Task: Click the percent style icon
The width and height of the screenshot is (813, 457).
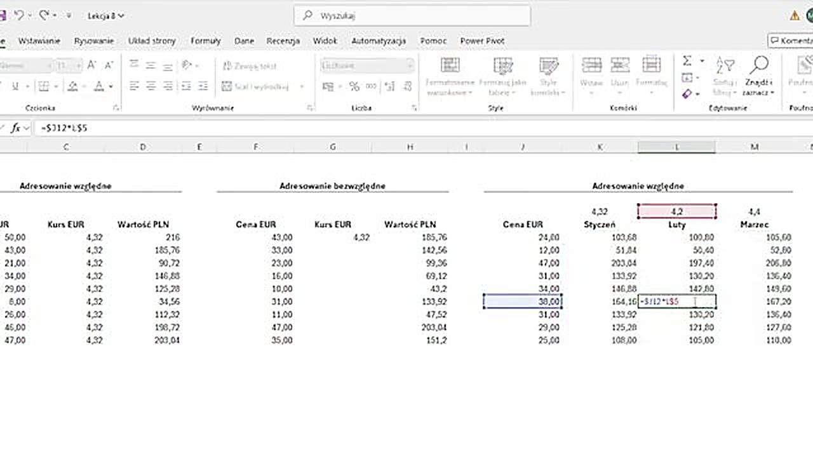Action: point(354,86)
